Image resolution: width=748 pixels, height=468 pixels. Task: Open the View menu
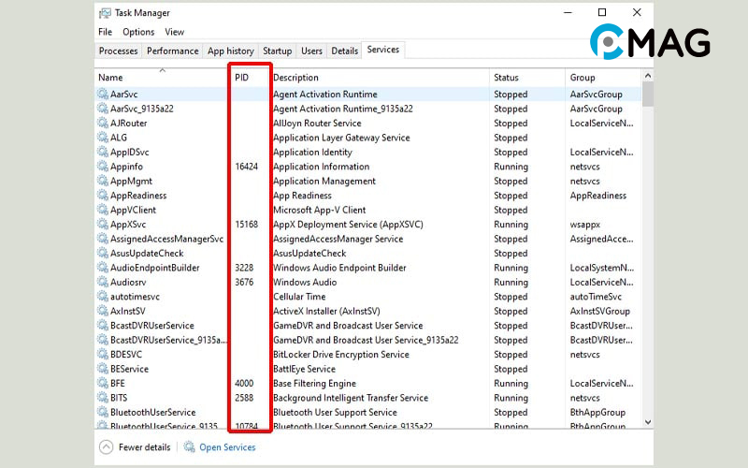tap(175, 32)
